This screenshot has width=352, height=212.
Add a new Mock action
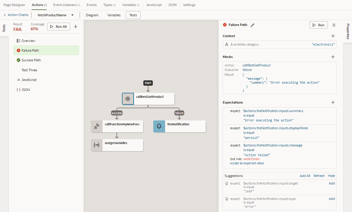(x=333, y=57)
